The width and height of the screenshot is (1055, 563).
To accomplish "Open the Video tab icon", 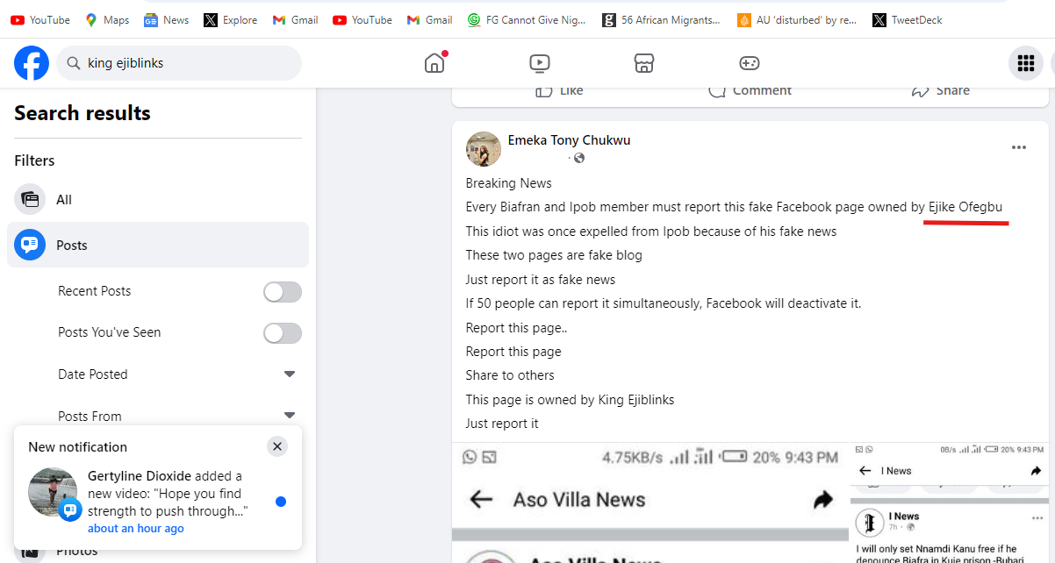I will (x=540, y=63).
